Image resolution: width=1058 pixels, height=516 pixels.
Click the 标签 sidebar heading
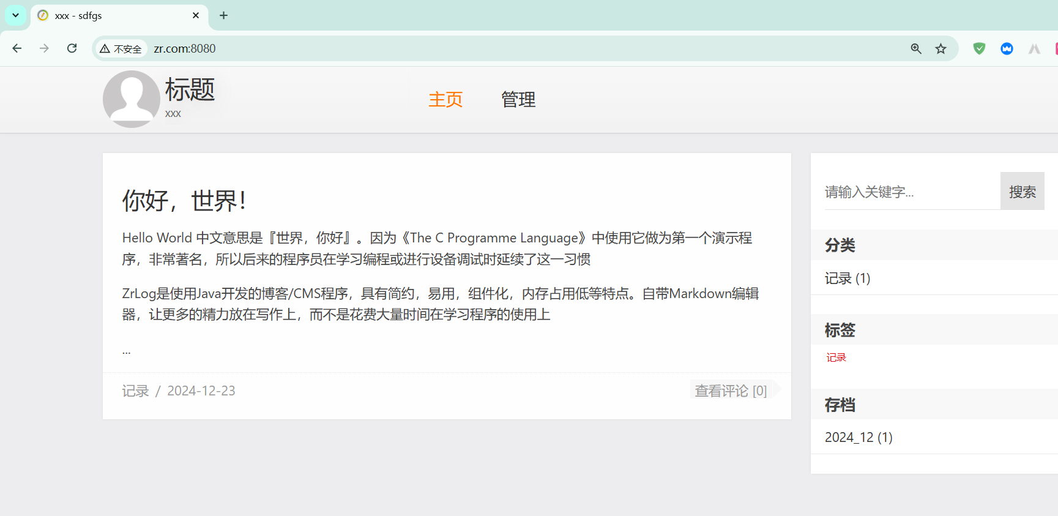[x=840, y=331]
